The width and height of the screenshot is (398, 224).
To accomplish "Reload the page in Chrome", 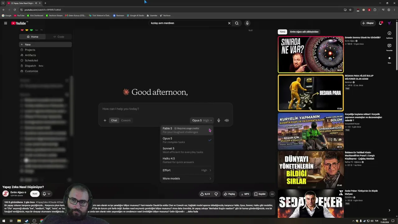I will (x=15, y=10).
